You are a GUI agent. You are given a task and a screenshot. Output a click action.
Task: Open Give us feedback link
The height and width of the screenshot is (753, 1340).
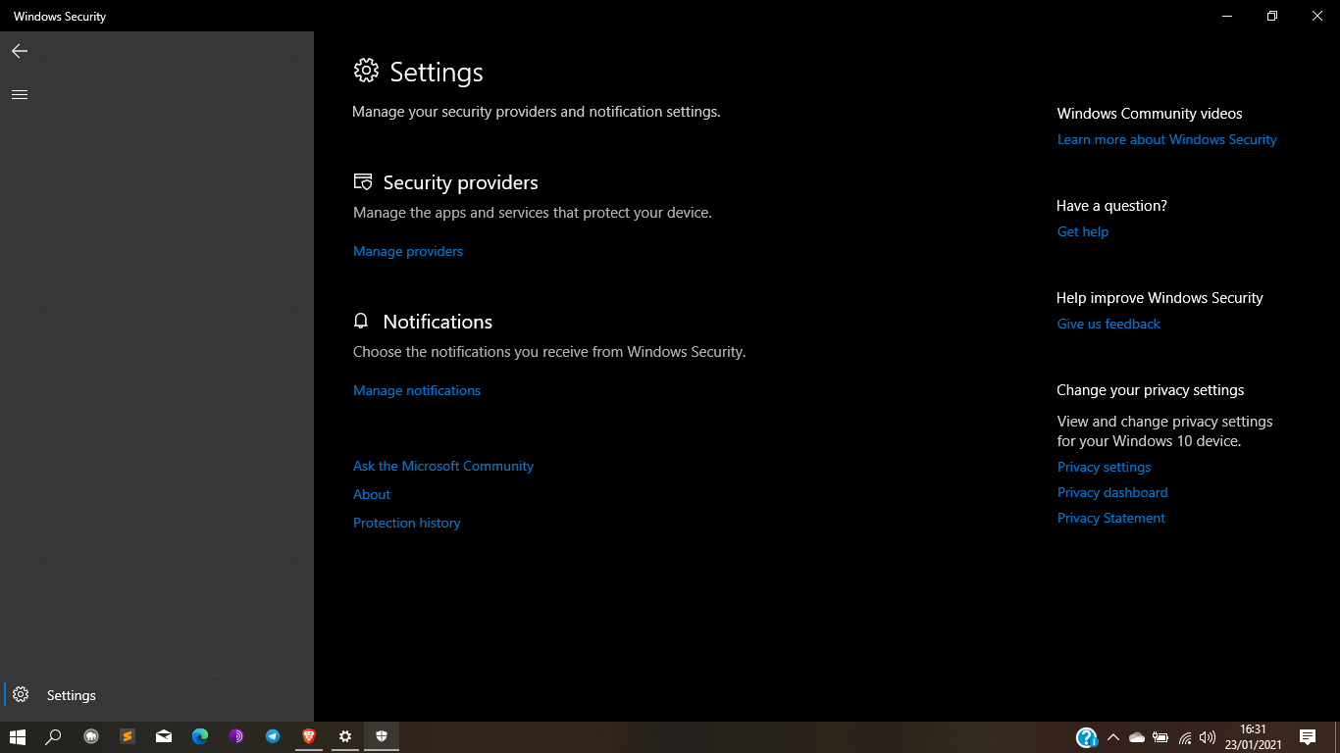[1108, 324]
